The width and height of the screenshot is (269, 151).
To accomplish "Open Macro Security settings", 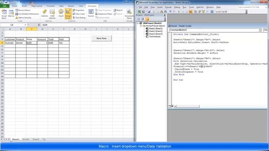I will coord(24,18).
